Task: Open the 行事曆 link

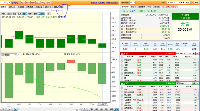Action: [x=108, y=3]
